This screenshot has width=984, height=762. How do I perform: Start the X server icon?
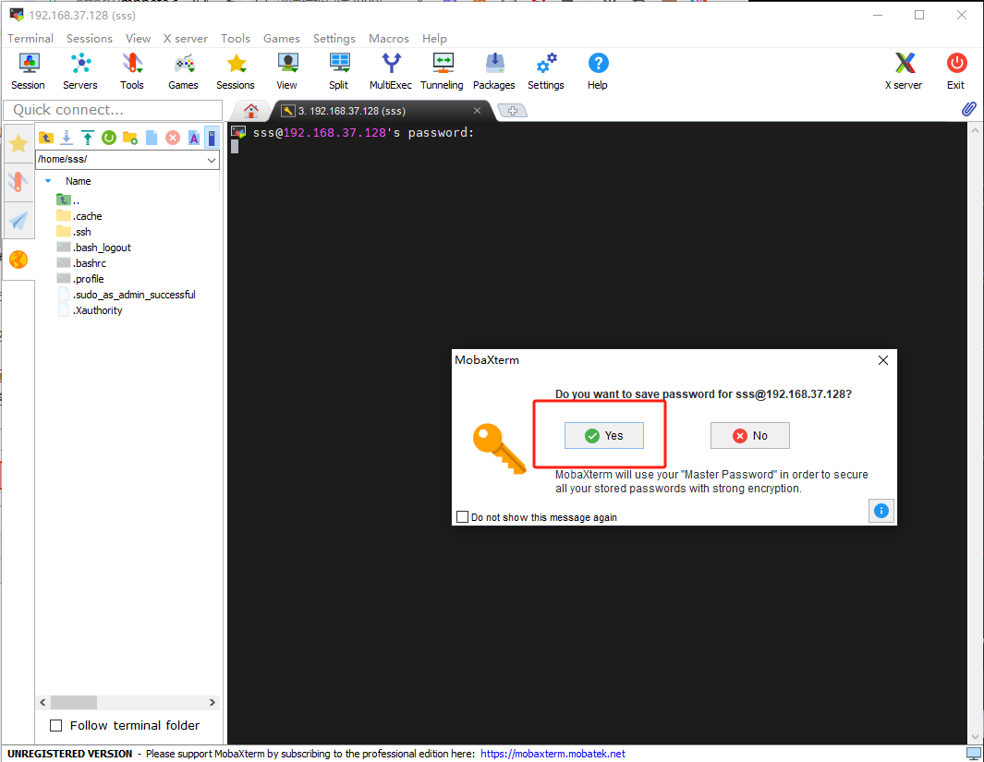point(904,71)
